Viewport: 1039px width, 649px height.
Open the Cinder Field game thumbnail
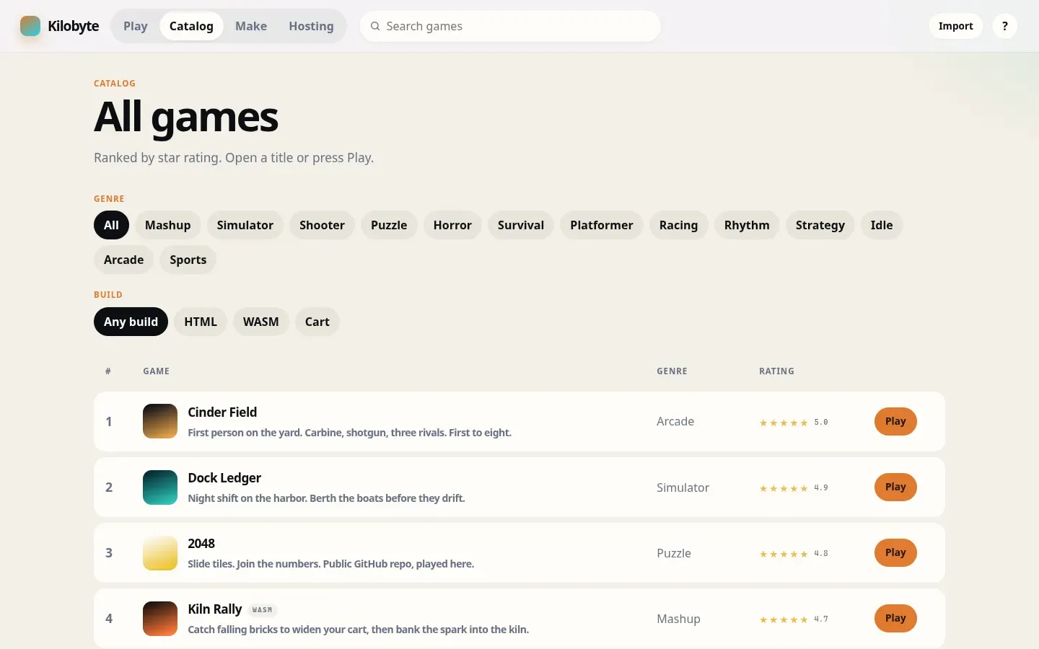pyautogui.click(x=160, y=421)
